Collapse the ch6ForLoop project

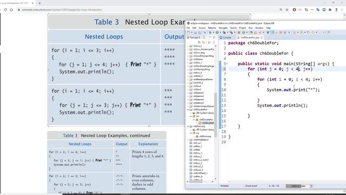point(188,126)
